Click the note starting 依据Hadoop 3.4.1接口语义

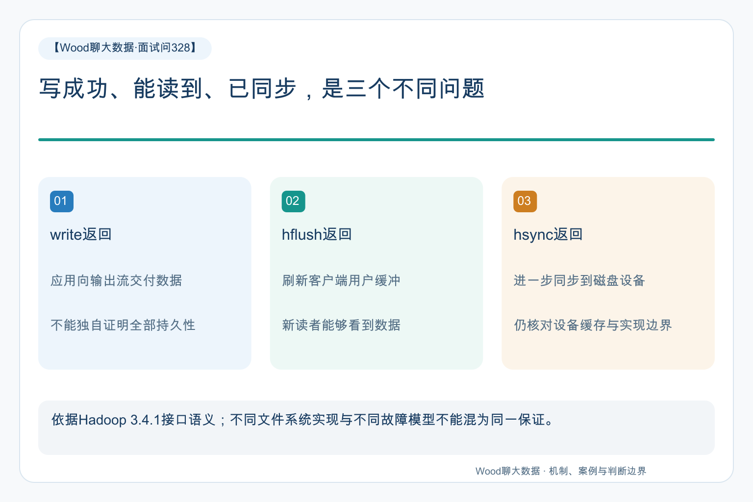coord(303,420)
